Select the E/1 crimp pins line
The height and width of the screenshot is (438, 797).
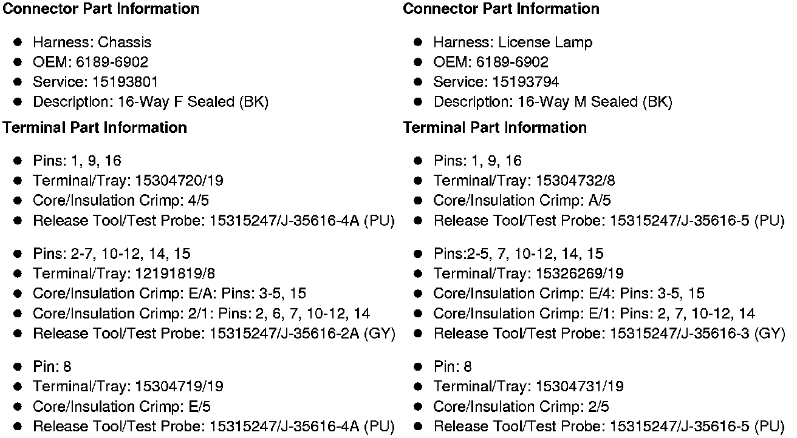pos(594,314)
